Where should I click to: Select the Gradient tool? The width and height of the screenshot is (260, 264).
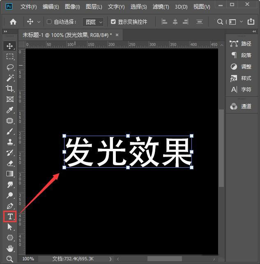10,174
